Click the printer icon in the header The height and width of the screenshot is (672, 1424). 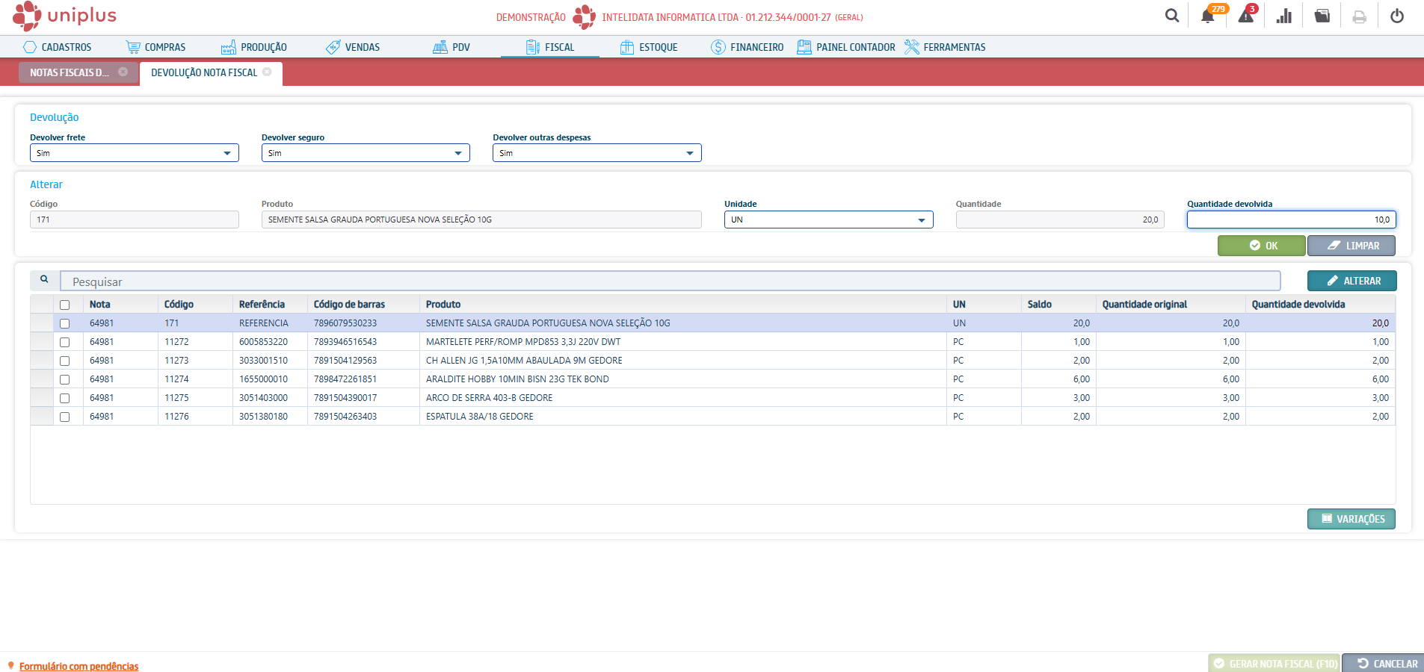tap(1360, 16)
